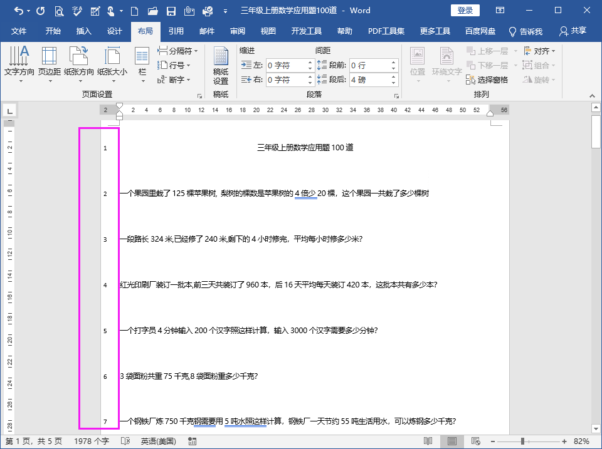Switch to the Review (审阅) tab

coord(237,31)
